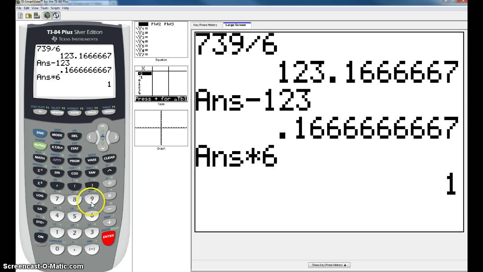Click the VARS key
Image resolution: width=483 pixels, height=272 pixels.
click(92, 160)
